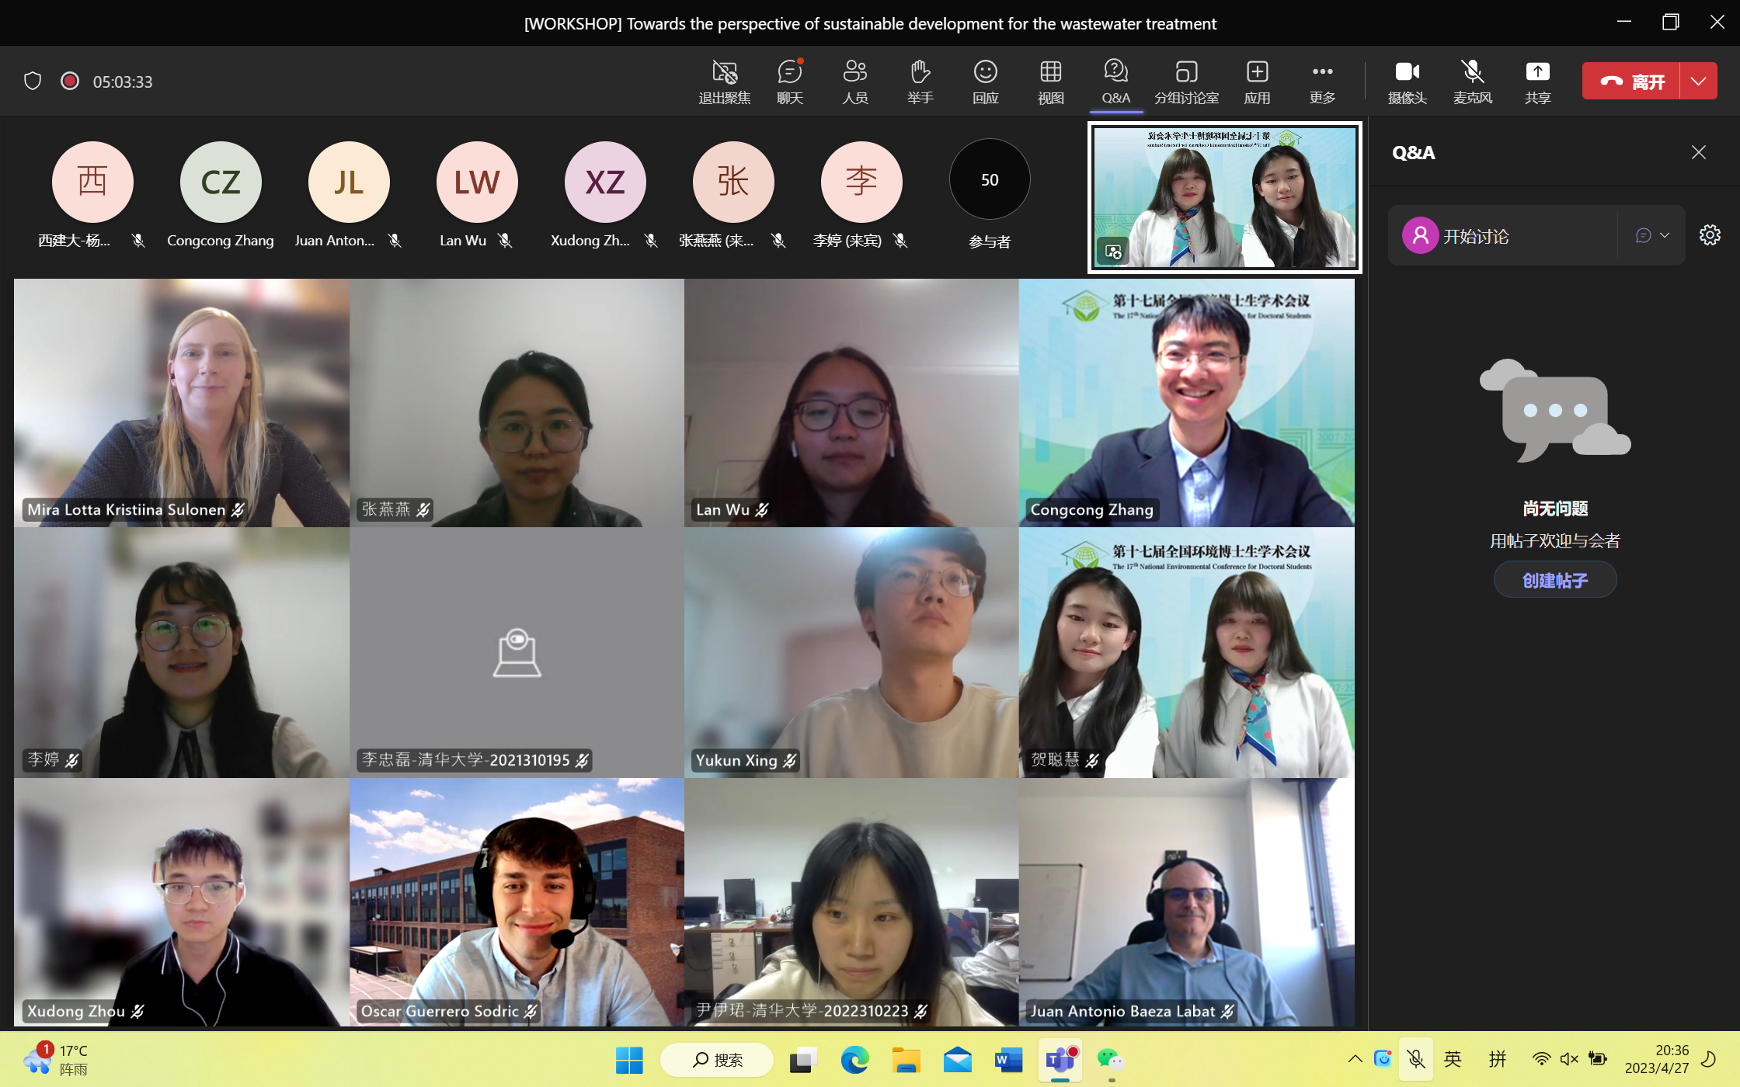Show the participants (人员) list
This screenshot has height=1087, width=1740.
(x=854, y=81)
